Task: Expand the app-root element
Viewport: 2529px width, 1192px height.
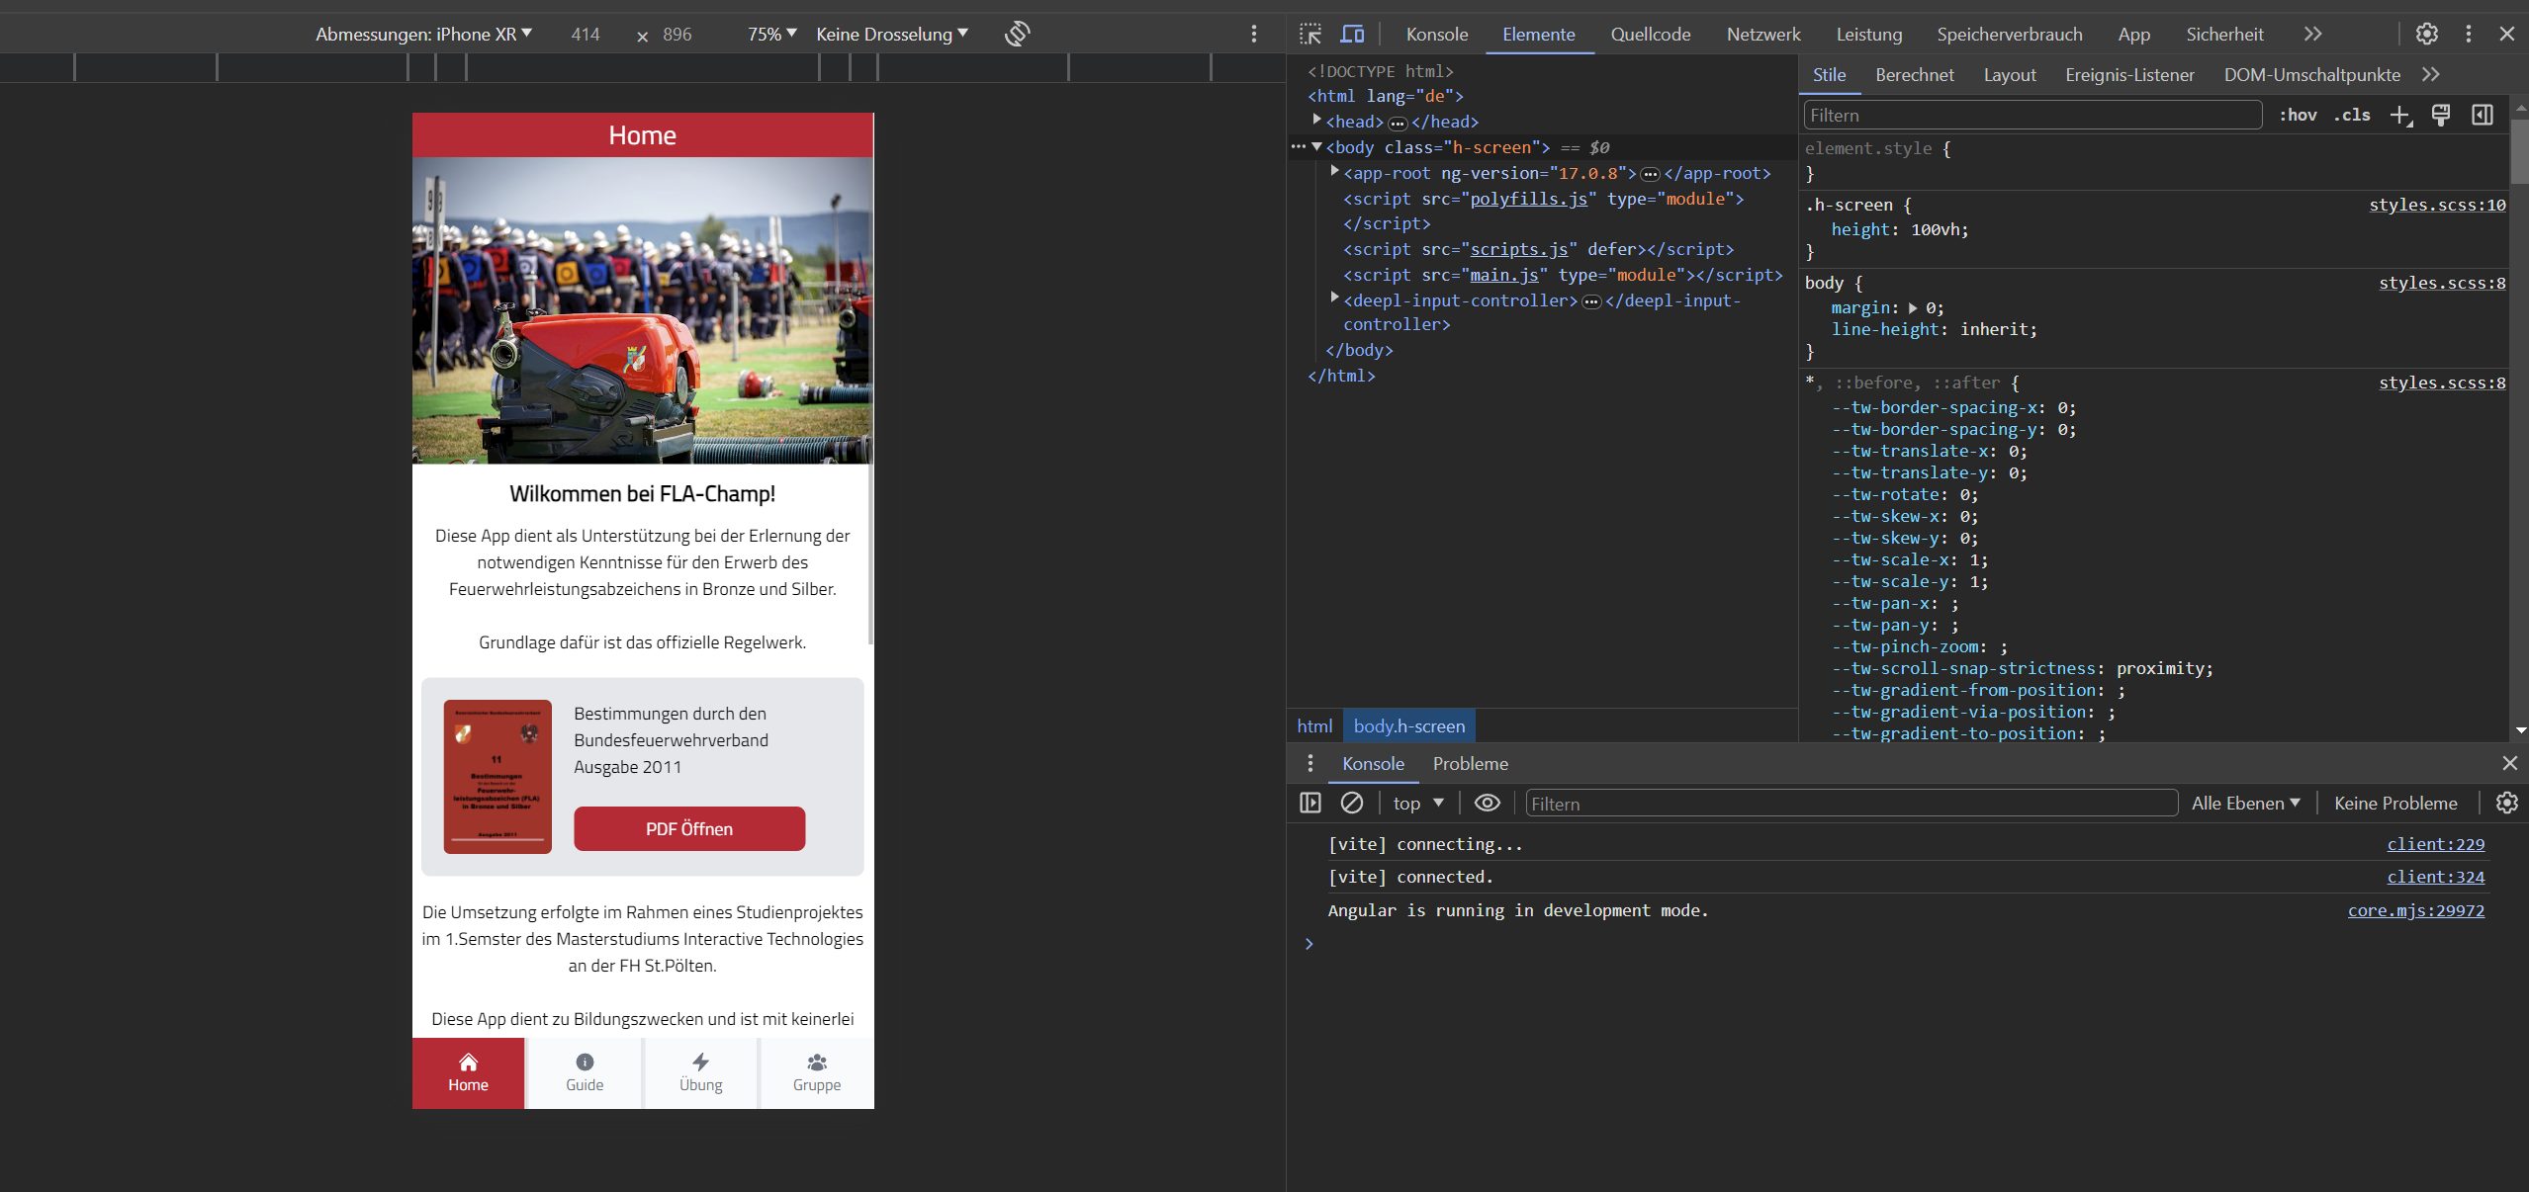Action: pyautogui.click(x=1334, y=171)
